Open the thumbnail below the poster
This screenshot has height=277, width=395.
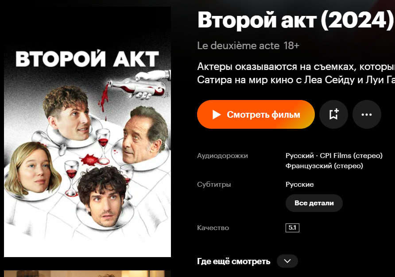[x=87, y=274]
